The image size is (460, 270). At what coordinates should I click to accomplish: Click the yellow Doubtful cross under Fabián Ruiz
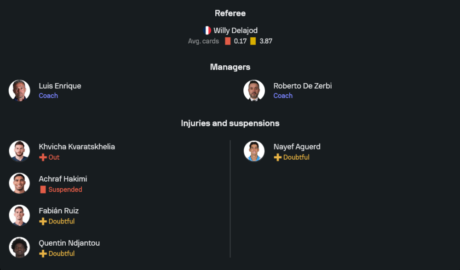click(43, 222)
